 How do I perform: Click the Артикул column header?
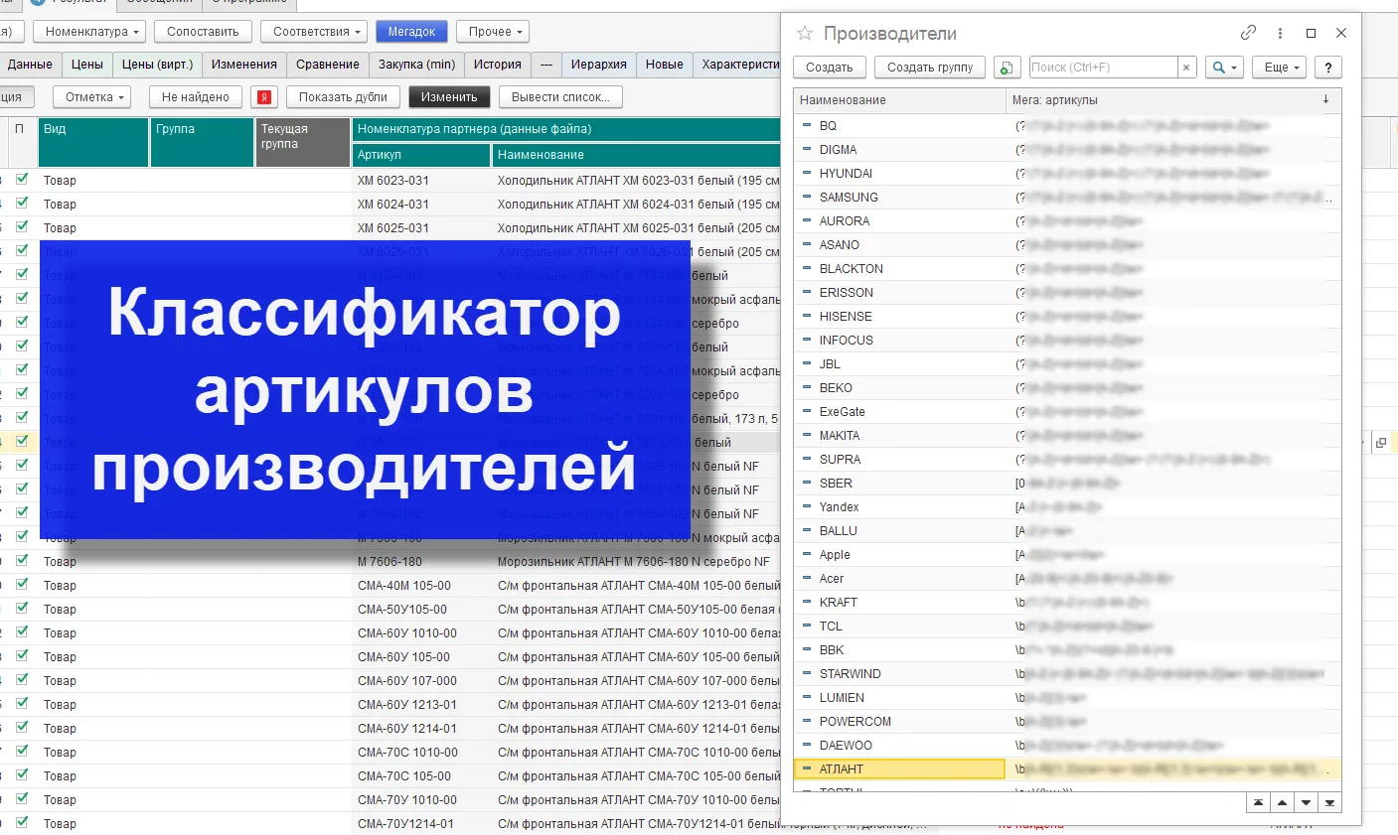421,155
